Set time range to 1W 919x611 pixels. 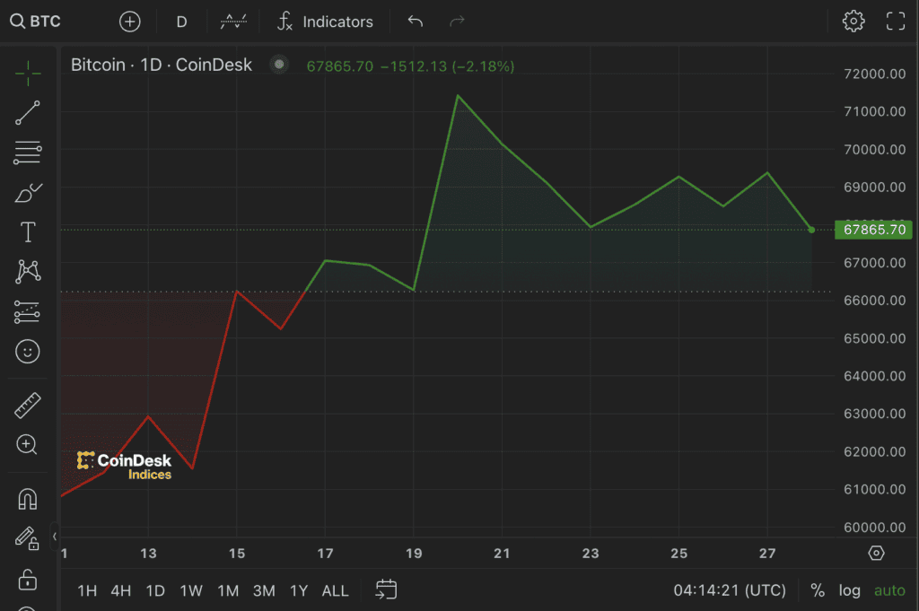(191, 590)
